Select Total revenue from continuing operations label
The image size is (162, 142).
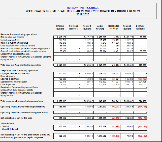pyautogui.click(x=21, y=65)
